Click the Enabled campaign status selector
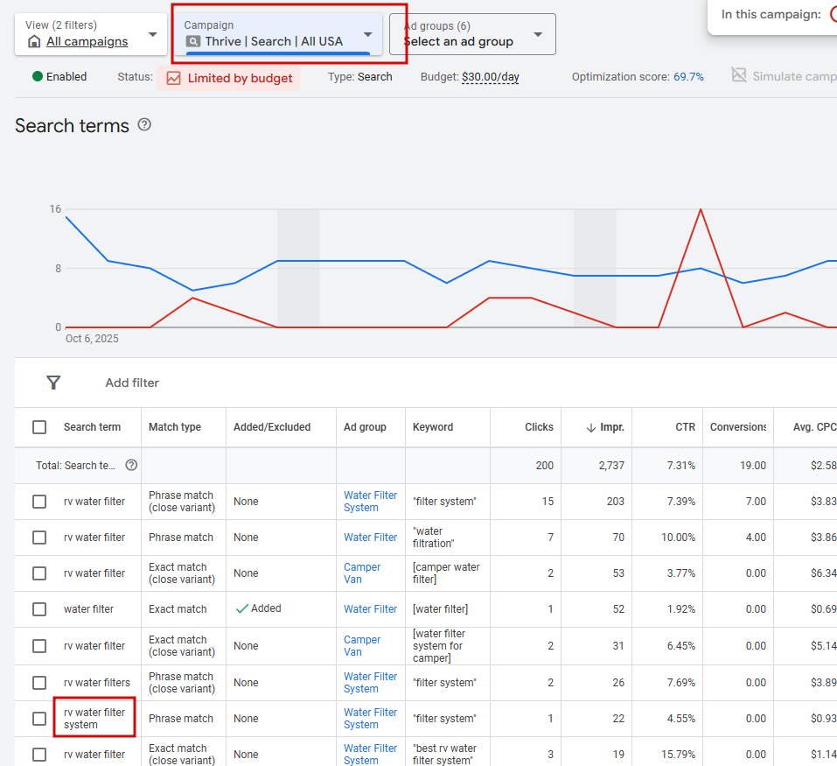The image size is (837, 766). [59, 76]
